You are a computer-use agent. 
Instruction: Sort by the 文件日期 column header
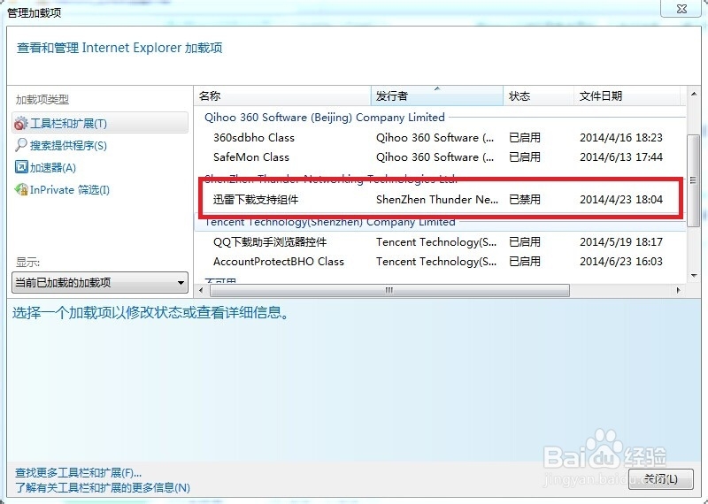coord(627,95)
